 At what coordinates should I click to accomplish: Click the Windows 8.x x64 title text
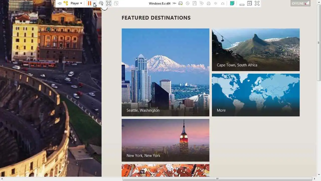[x=159, y=3]
